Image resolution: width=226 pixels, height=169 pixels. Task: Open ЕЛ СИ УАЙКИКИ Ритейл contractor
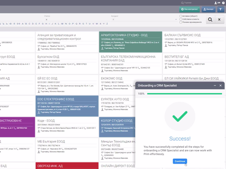click(191, 79)
